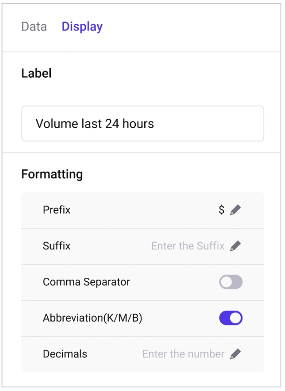
Task: Disable the Abbreviation(K/M/B) toggle
Action: (x=231, y=318)
